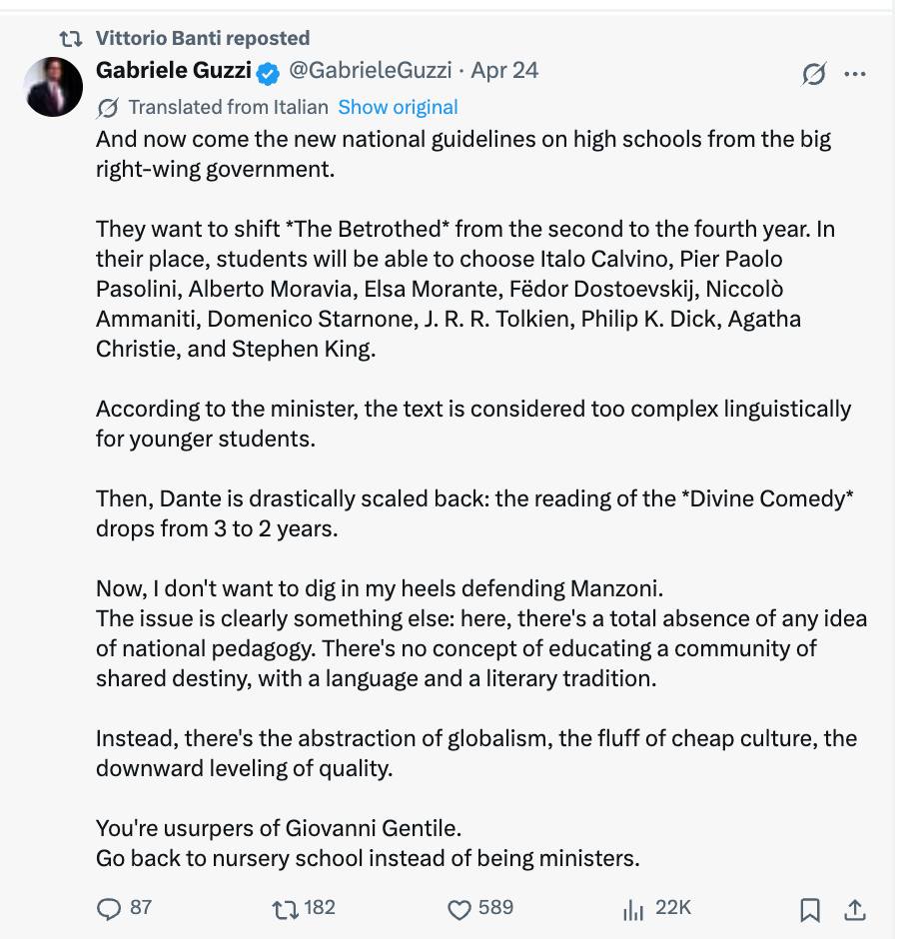The width and height of the screenshot is (919, 939).
Task: Open the three-dot more options menu
Action: (x=855, y=74)
